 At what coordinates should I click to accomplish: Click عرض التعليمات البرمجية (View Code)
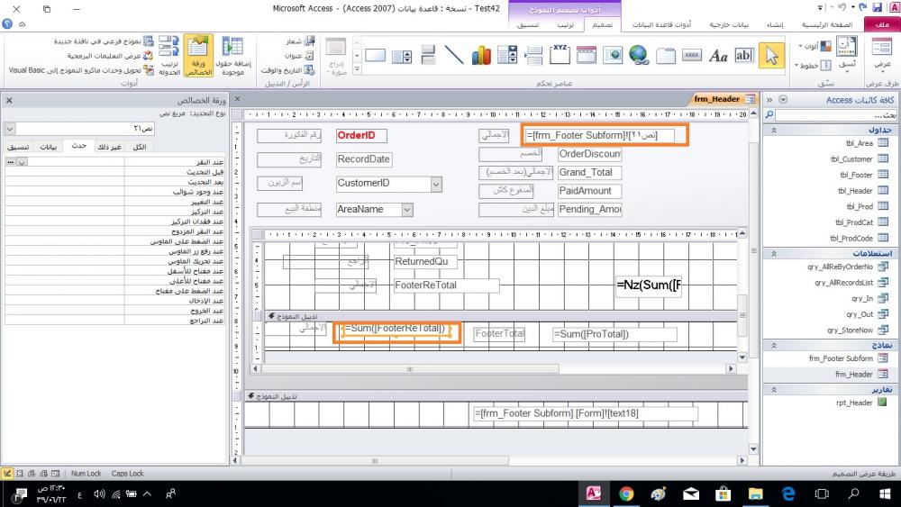(109, 56)
